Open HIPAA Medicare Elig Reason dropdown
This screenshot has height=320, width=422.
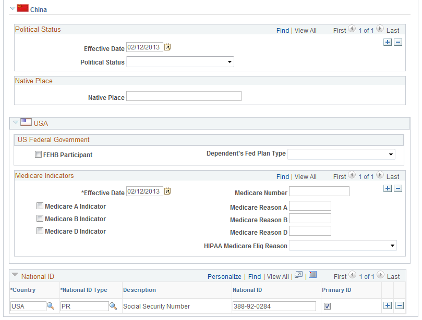[x=343, y=246]
